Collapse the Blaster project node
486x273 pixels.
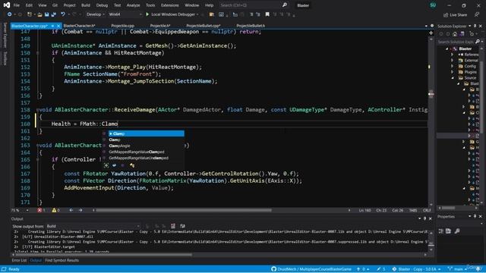pyautogui.click(x=447, y=49)
